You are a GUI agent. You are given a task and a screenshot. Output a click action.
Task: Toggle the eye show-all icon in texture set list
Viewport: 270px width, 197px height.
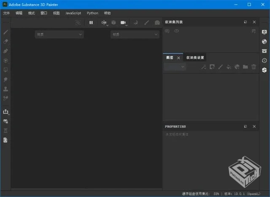[x=176, y=31]
